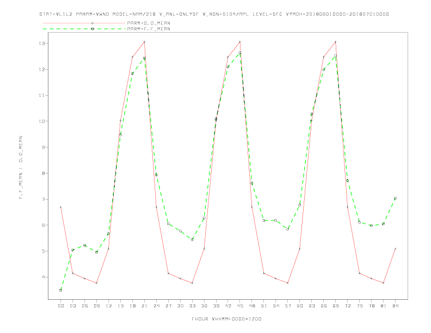Click the chart title beginning STAT=VL1L2
Screen dimensions: 431x333
[x=214, y=14]
